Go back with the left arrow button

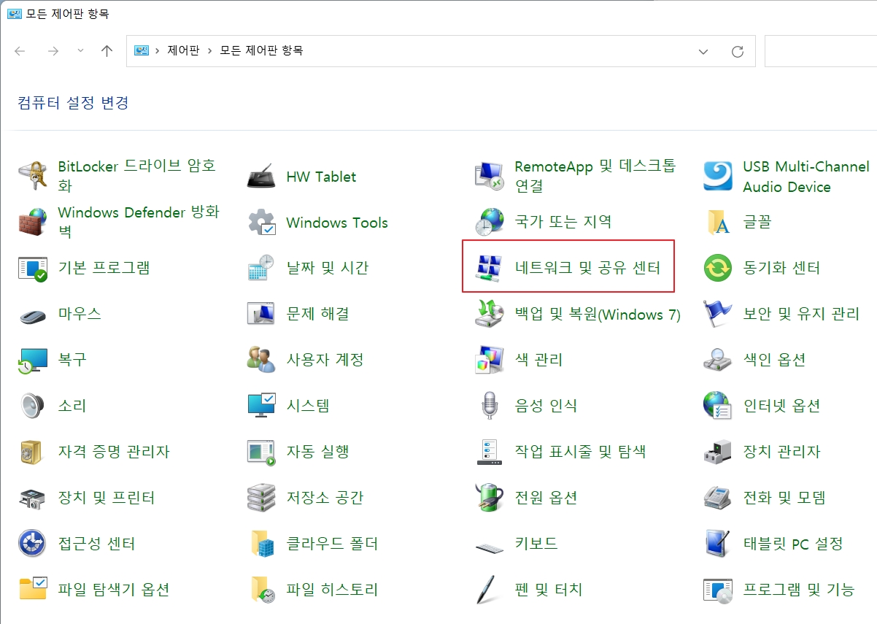20,51
